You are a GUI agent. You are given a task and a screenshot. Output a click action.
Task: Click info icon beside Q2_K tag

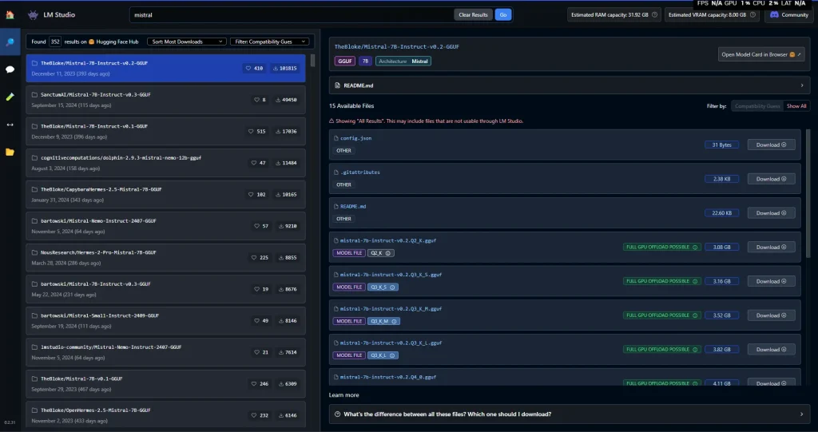[389, 253]
